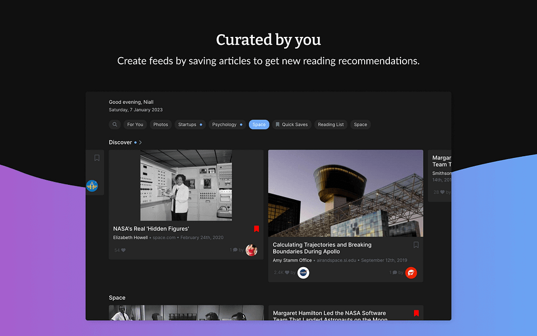Image resolution: width=537 pixels, height=336 pixels.
Task: Like the right partial card with 28 hearts
Action: 442,192
